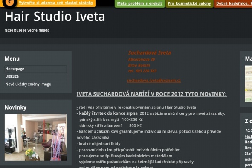Open the map thumbnail on the right
This screenshot has width=252, height=168.
click(x=248, y=84)
